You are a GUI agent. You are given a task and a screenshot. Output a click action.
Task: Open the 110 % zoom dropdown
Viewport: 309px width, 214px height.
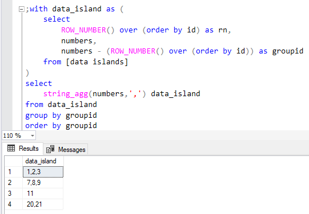(x=33, y=135)
